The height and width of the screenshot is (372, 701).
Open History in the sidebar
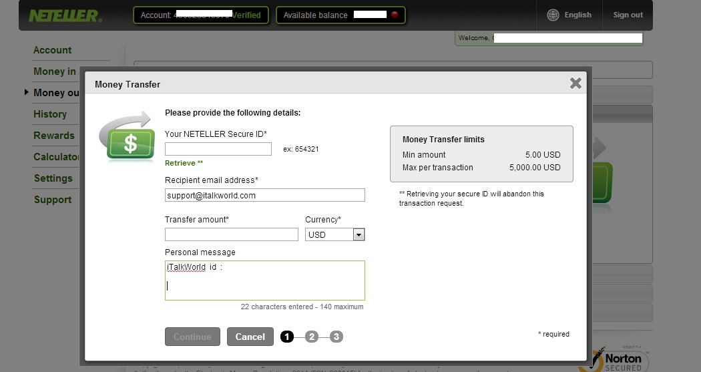point(50,114)
